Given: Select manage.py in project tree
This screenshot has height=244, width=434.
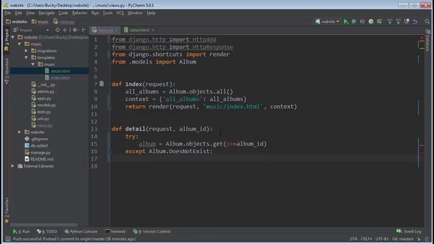Looking at the screenshot, I should pos(37,152).
